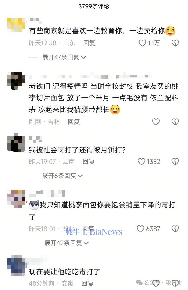Viewport: 188px width, 290px height.
Task: Open avatar of the Hubei commenter
Action: (16, 199)
